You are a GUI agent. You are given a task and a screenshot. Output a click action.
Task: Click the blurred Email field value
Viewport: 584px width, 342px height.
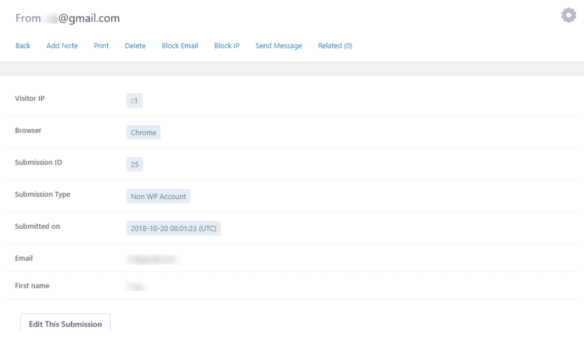[x=152, y=258]
